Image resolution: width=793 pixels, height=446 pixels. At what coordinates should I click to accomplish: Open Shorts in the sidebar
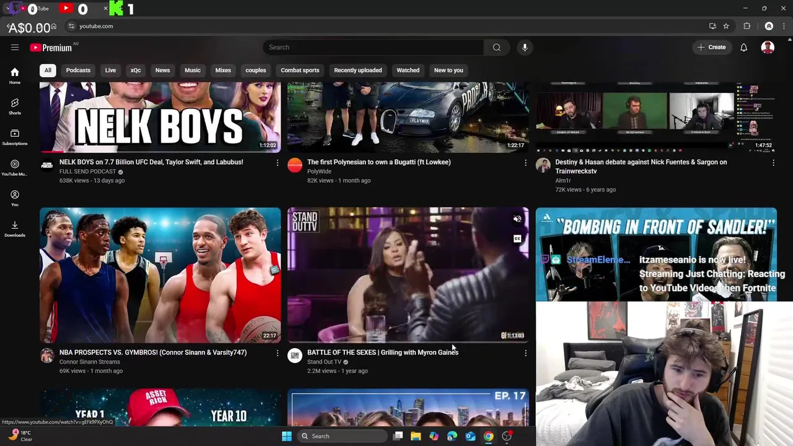15,107
